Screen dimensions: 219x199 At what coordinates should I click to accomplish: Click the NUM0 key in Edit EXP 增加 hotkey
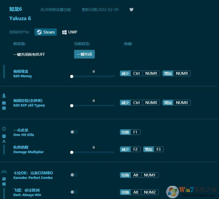coord(182,102)
